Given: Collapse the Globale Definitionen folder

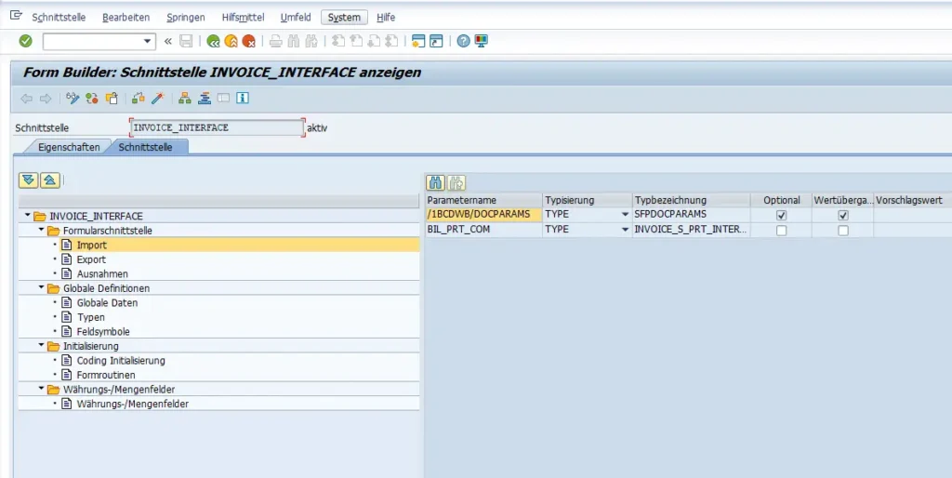Looking at the screenshot, I should pyautogui.click(x=41, y=288).
